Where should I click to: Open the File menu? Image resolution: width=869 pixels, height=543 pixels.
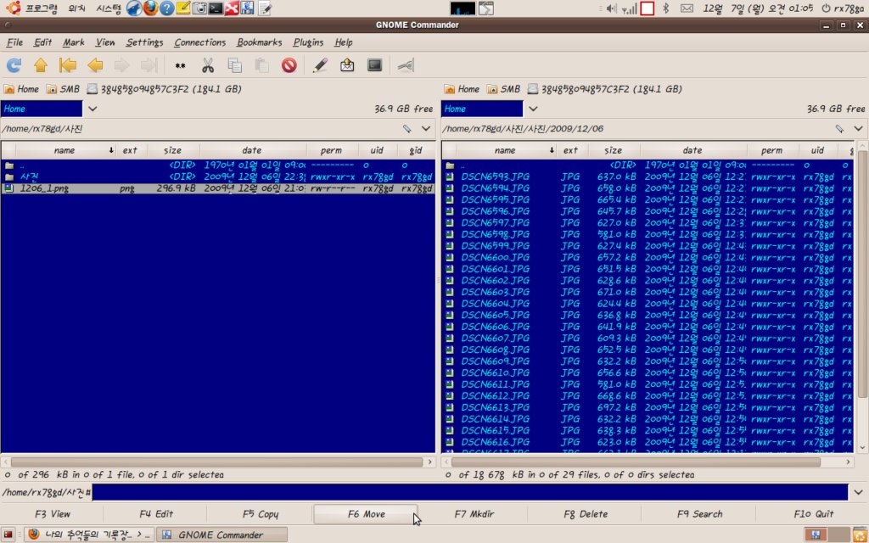point(14,42)
